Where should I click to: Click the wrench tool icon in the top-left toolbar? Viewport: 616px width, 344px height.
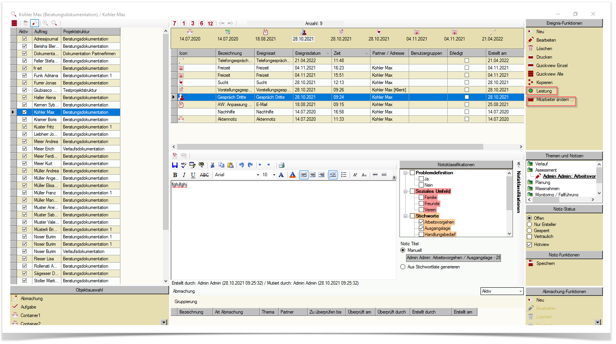35,23
